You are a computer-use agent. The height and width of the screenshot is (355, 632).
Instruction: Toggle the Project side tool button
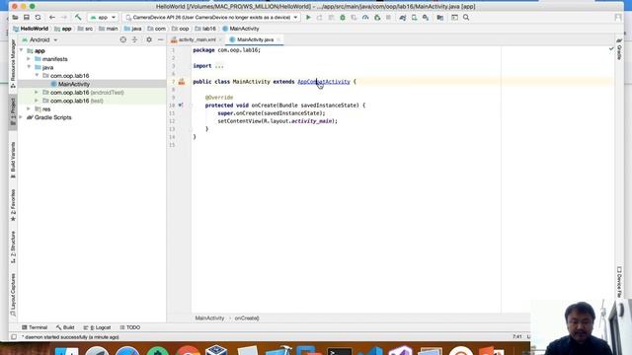13,111
